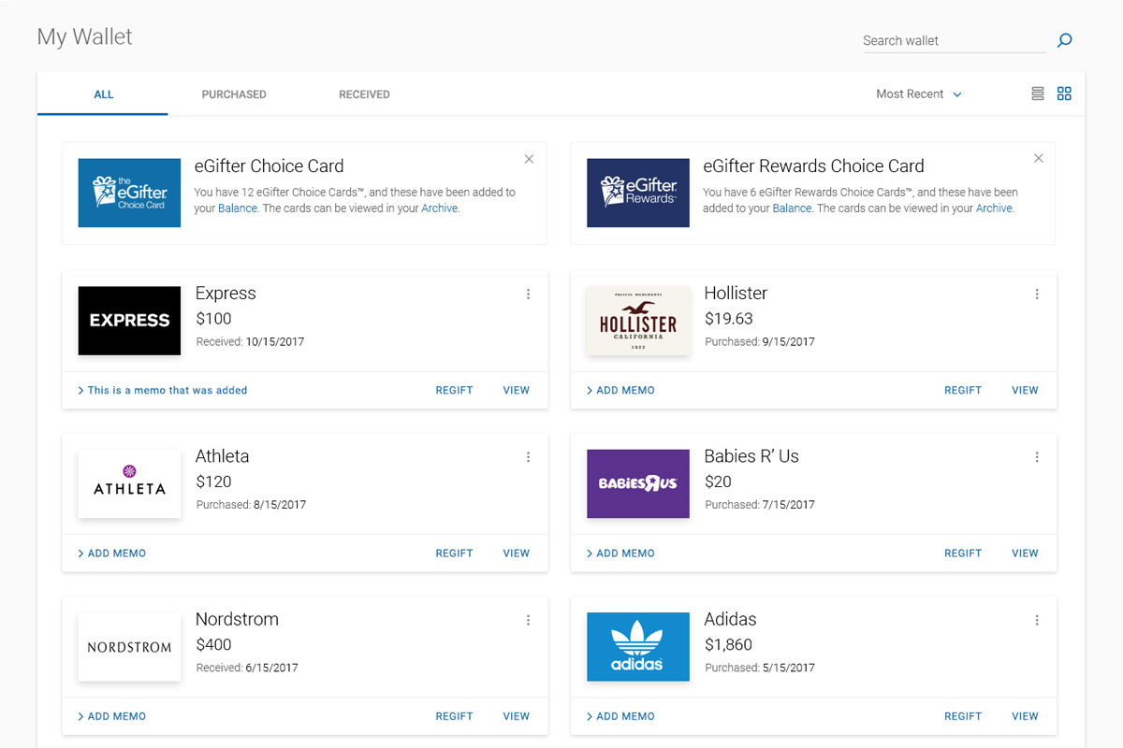Image resolution: width=1123 pixels, height=748 pixels.
Task: Switch to grid view layout icon
Action: tap(1064, 93)
